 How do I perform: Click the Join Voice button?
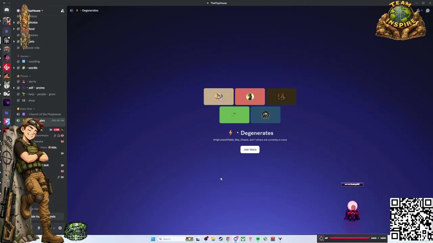tap(250, 150)
